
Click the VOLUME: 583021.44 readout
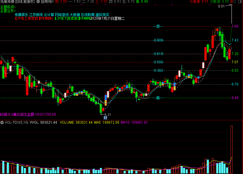tap(76, 123)
